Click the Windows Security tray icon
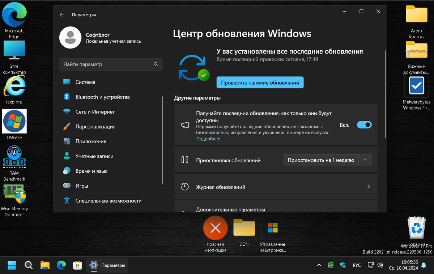Viewport: 434px width, 274px height. click(x=343, y=265)
